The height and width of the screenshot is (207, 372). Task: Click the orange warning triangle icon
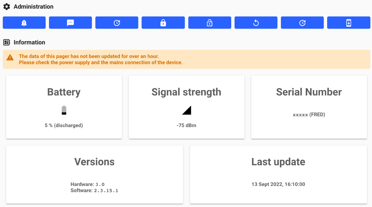click(x=10, y=58)
